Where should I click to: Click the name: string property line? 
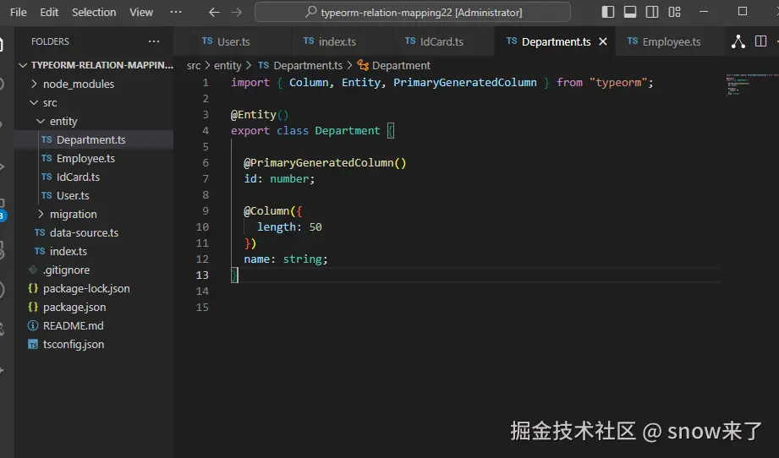pos(286,259)
